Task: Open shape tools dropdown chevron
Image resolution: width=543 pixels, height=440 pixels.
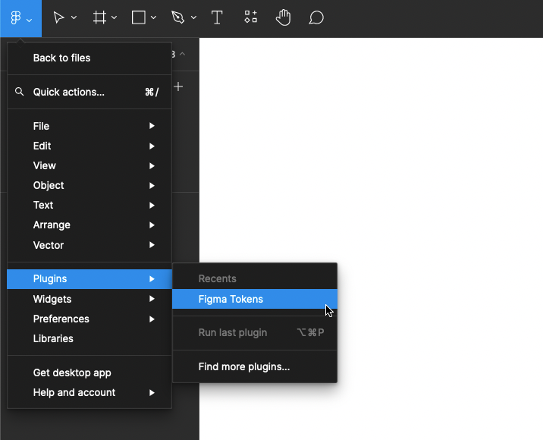Action: point(154,17)
